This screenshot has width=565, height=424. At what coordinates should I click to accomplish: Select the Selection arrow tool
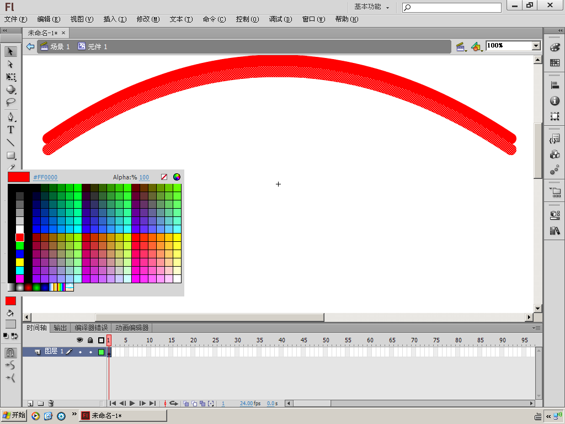point(10,51)
